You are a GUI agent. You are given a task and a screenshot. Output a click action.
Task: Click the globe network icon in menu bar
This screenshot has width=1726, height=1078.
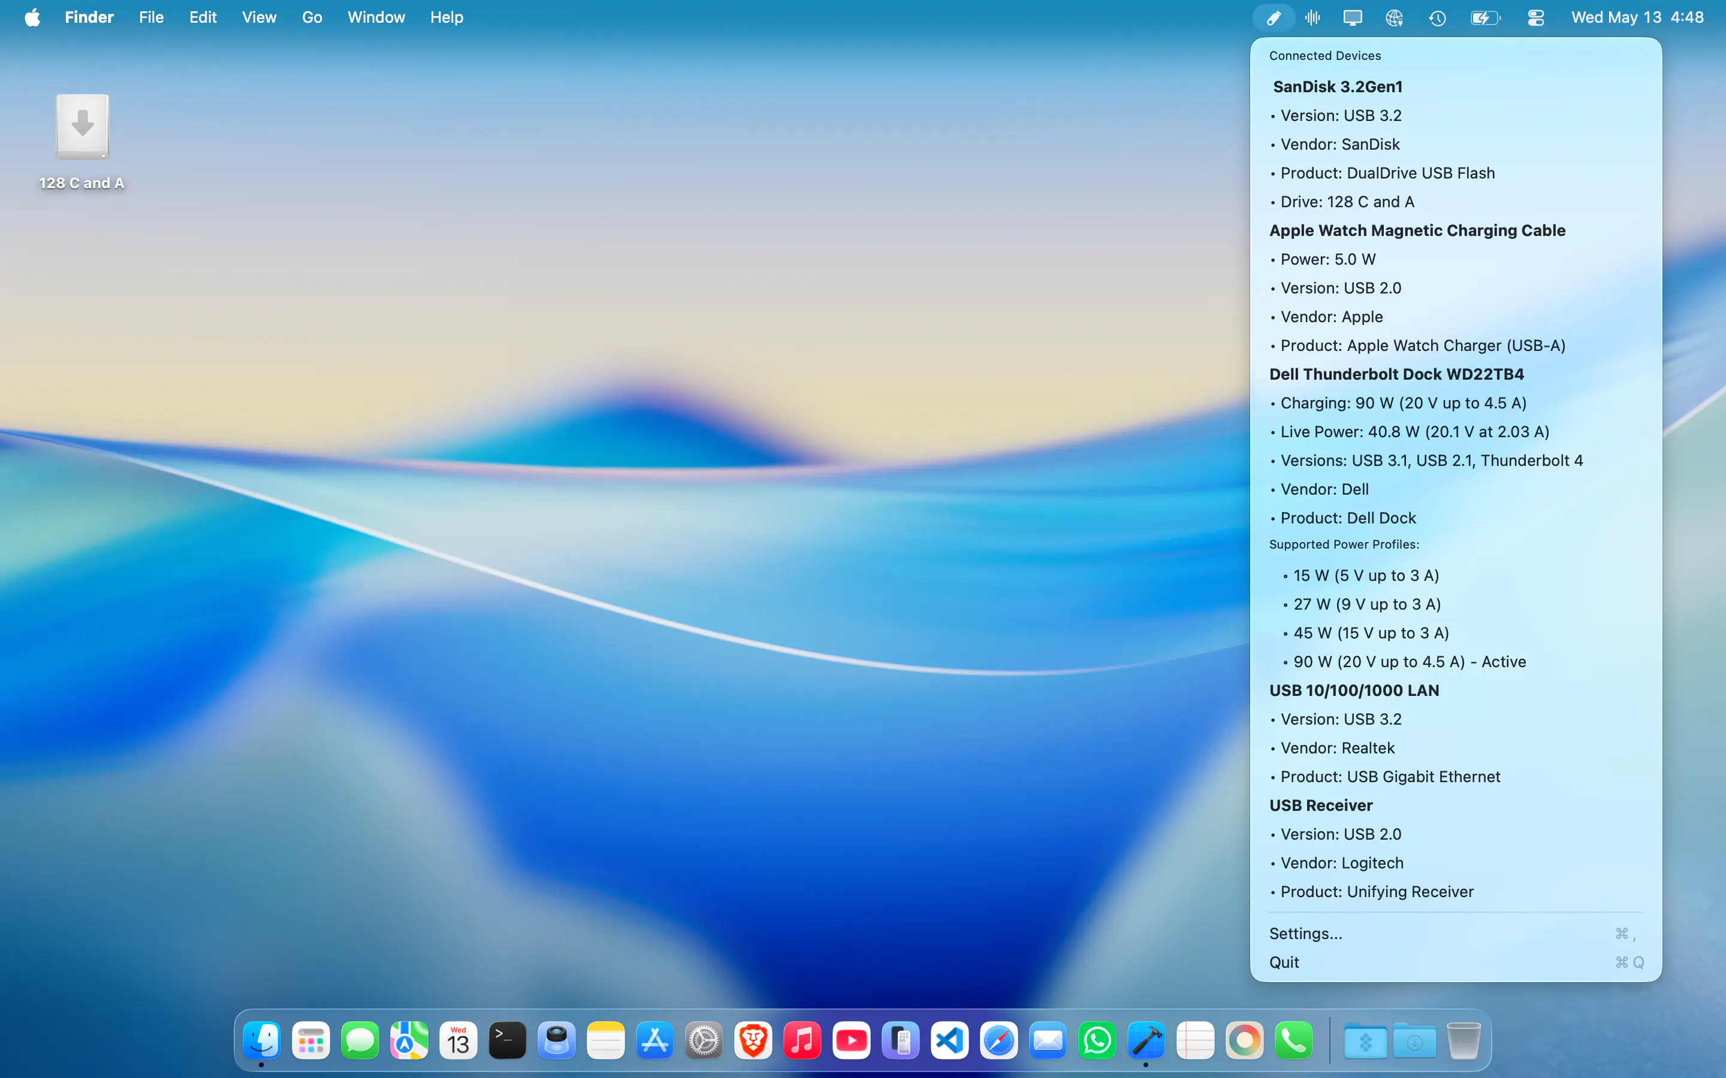point(1395,17)
